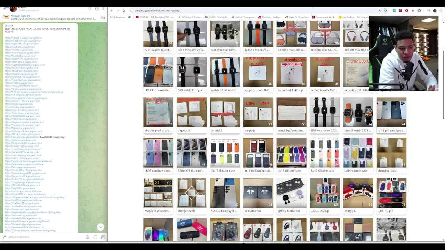Open the iphone15 pro max album
This screenshot has width=445, height=250.
coord(191,152)
